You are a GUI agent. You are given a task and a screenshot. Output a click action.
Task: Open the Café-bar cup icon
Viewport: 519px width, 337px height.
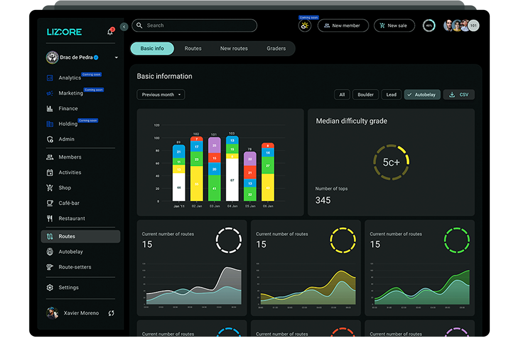coord(50,203)
